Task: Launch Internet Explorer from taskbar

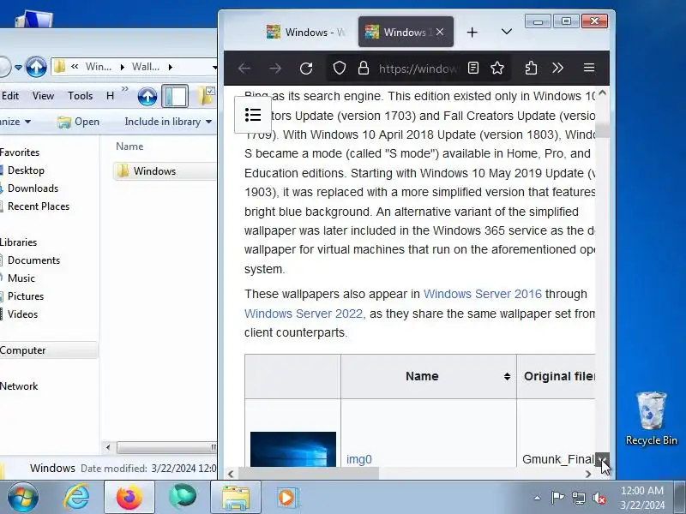Action: coord(76,497)
